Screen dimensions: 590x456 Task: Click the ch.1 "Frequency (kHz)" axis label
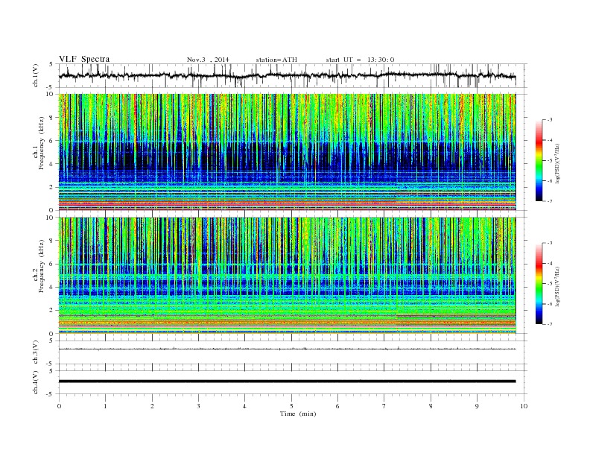click(x=42, y=143)
